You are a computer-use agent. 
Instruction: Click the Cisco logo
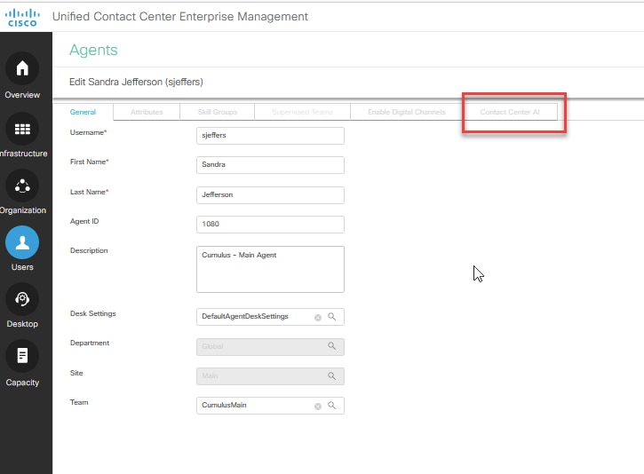pos(22,18)
